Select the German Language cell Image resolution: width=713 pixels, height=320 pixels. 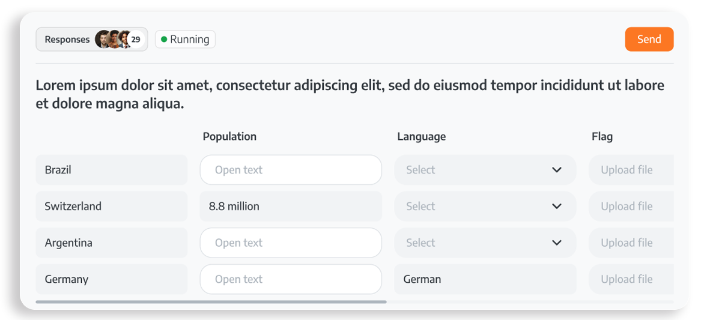[485, 279]
